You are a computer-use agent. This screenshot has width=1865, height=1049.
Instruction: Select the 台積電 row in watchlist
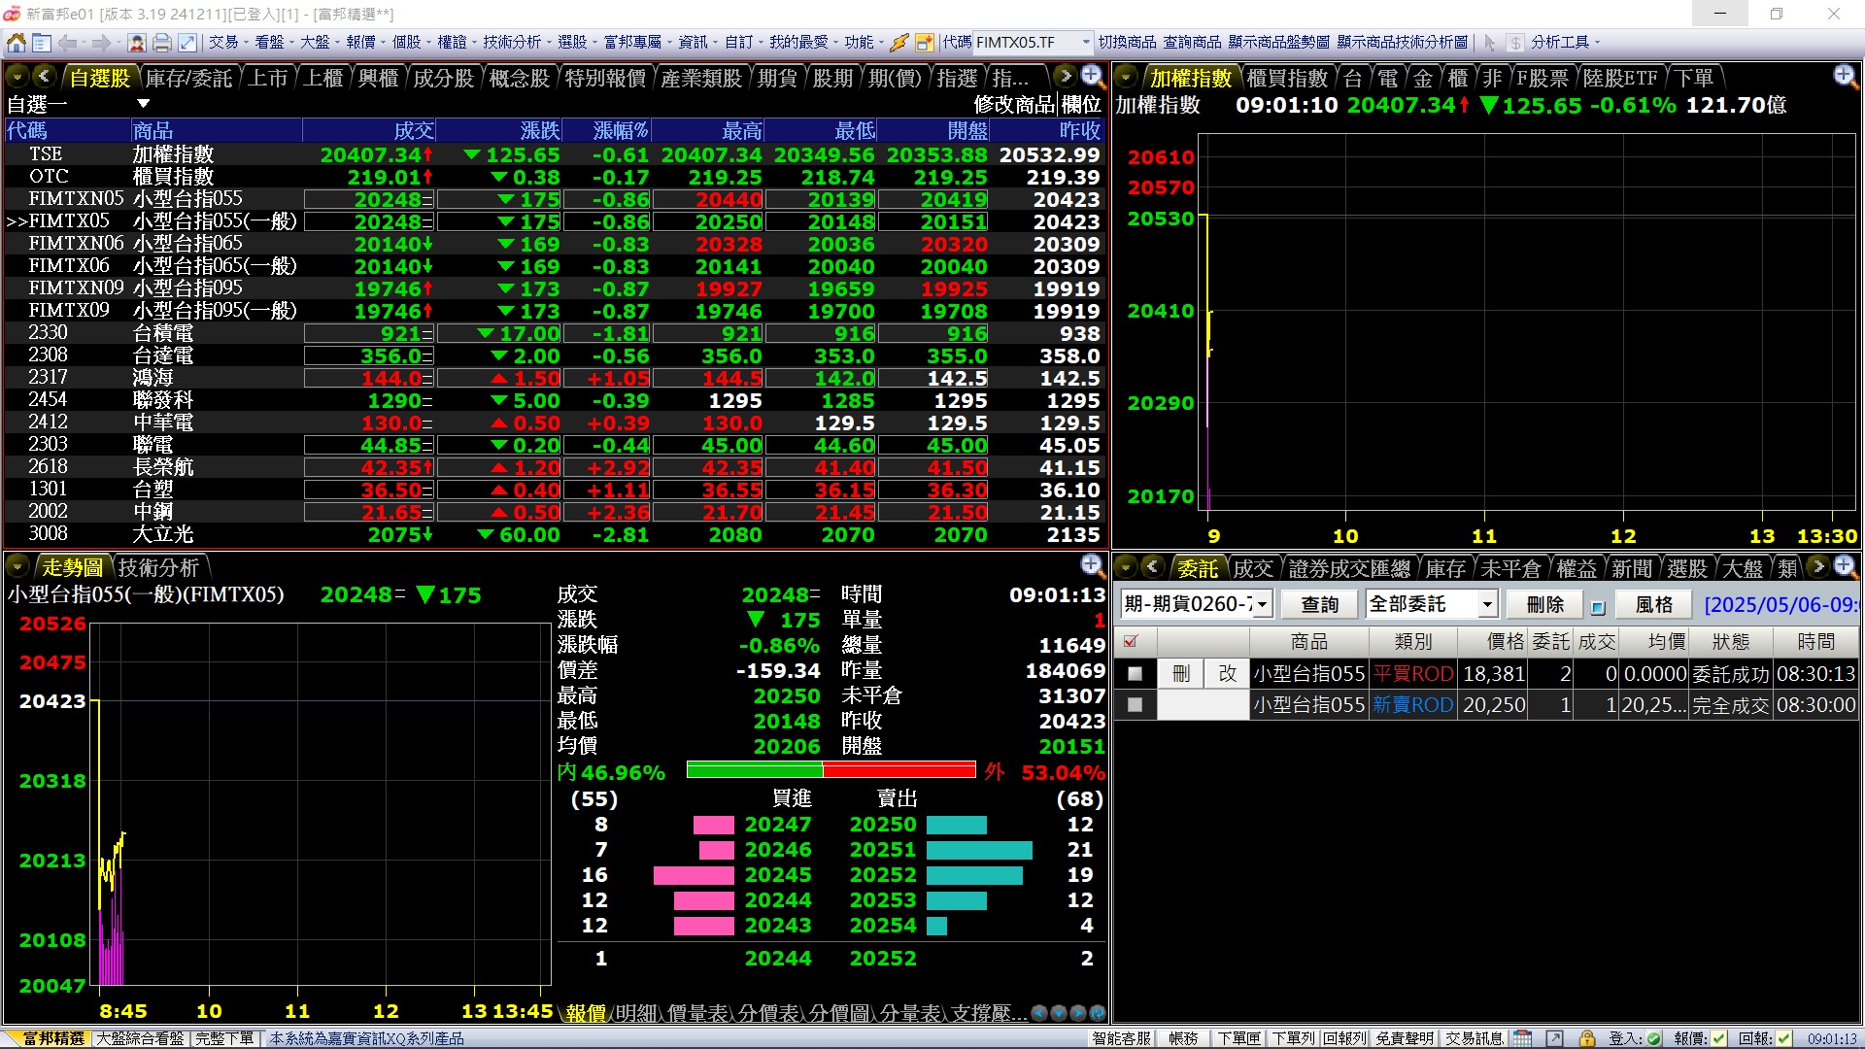(x=555, y=333)
